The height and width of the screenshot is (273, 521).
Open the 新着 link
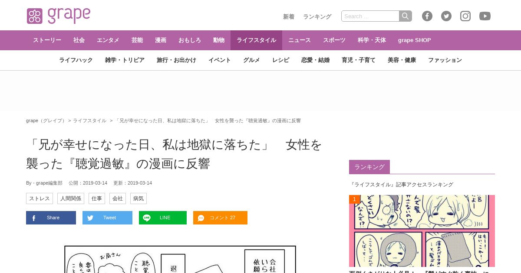289,16
